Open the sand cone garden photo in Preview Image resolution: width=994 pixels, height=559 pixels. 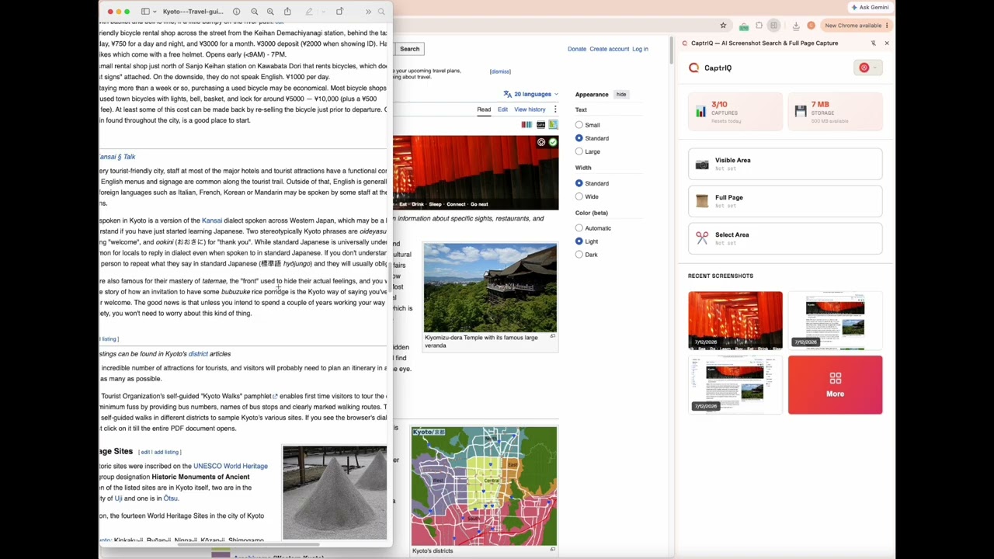click(335, 492)
